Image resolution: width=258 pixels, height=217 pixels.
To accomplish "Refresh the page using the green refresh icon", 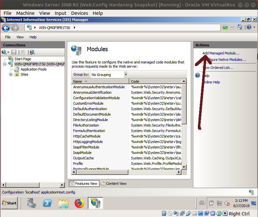I will 225,27.
